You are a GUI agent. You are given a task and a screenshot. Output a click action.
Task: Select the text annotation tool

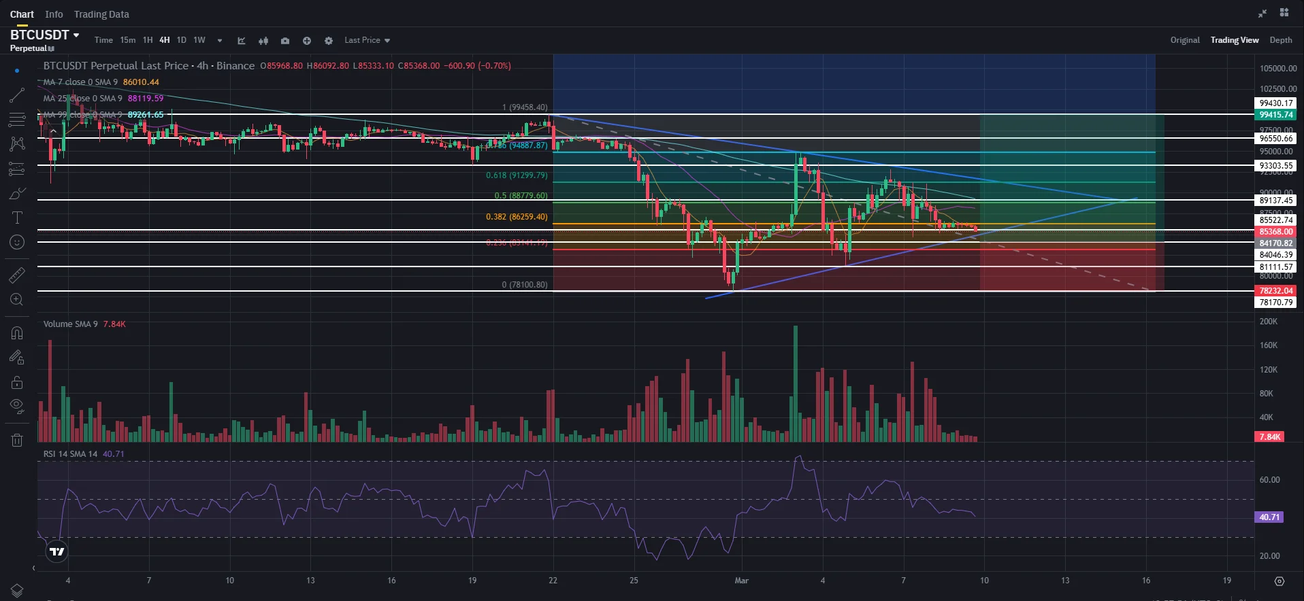(17, 218)
